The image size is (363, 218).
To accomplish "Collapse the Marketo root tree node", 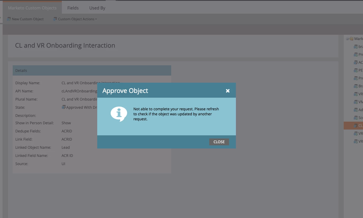I will point(347,39).
